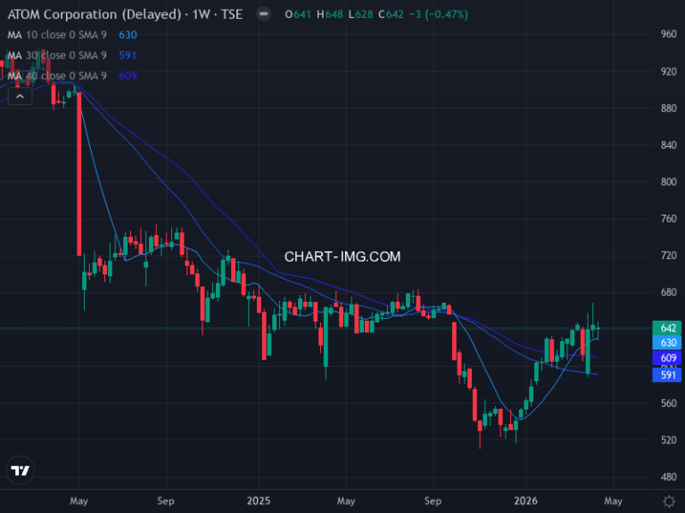Viewport: 685px width, 513px height.
Task: Click the MA 40 value 609 in legend
Action: point(128,76)
